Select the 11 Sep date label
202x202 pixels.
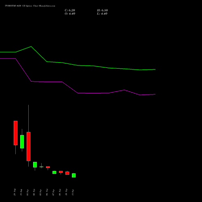tap(73, 192)
